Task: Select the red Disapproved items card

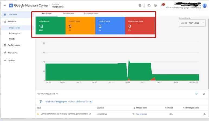Action: coord(140,26)
